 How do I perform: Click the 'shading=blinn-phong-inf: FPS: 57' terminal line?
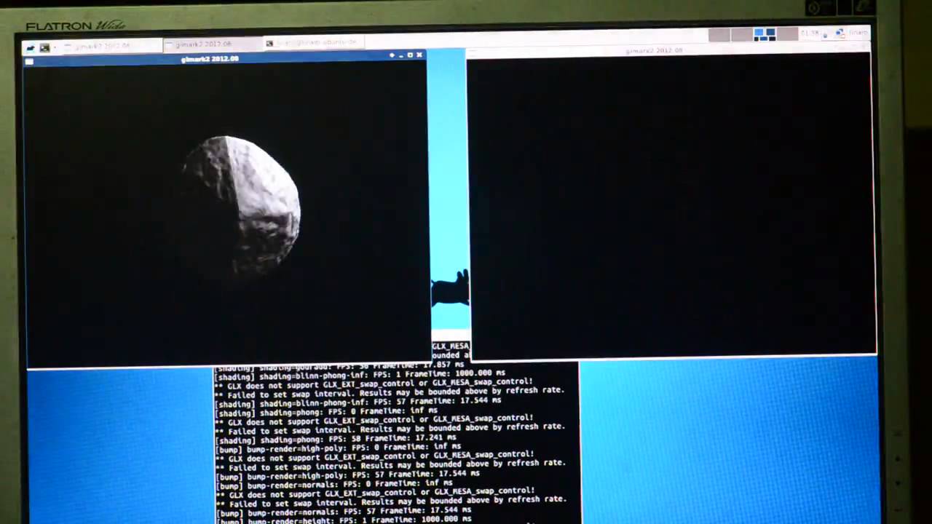pyautogui.click(x=358, y=401)
